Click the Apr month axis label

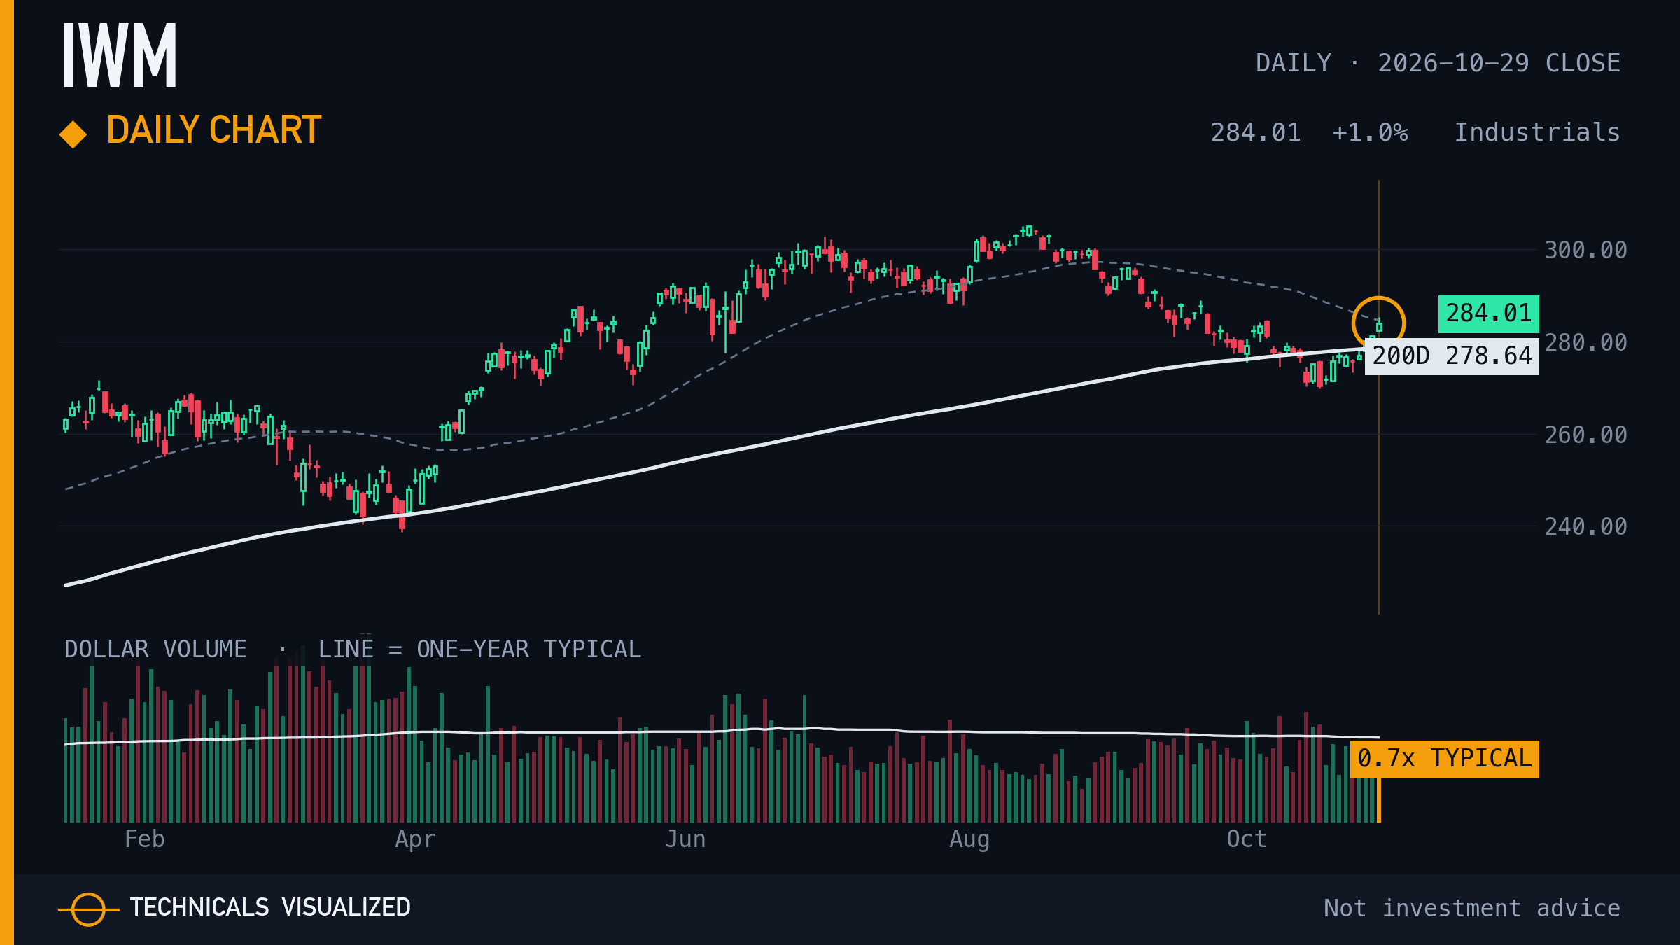pyautogui.click(x=415, y=839)
